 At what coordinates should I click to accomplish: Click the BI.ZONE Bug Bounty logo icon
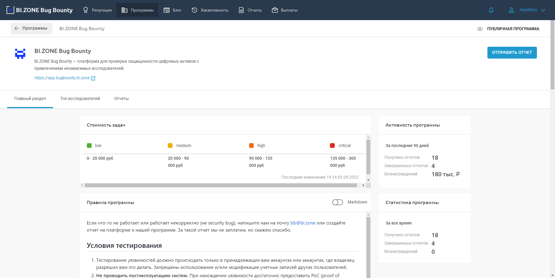coord(10,10)
